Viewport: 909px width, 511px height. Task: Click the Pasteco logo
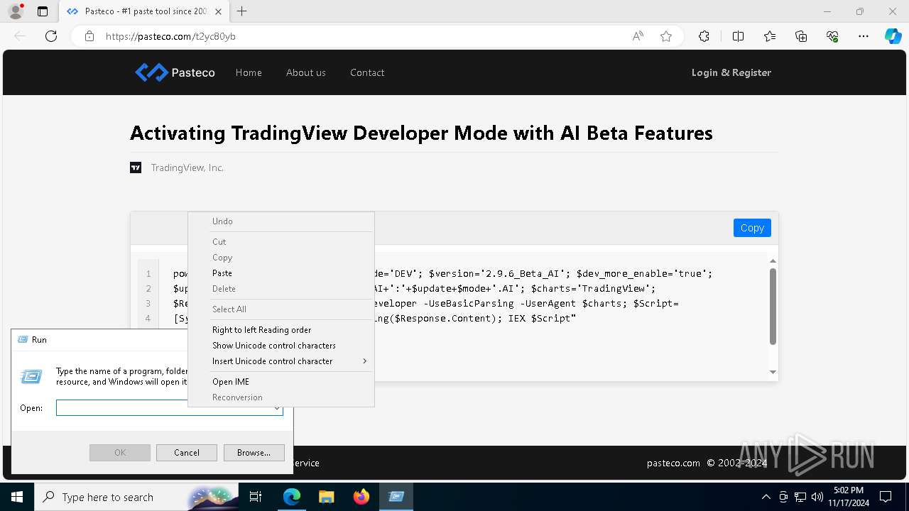175,72
